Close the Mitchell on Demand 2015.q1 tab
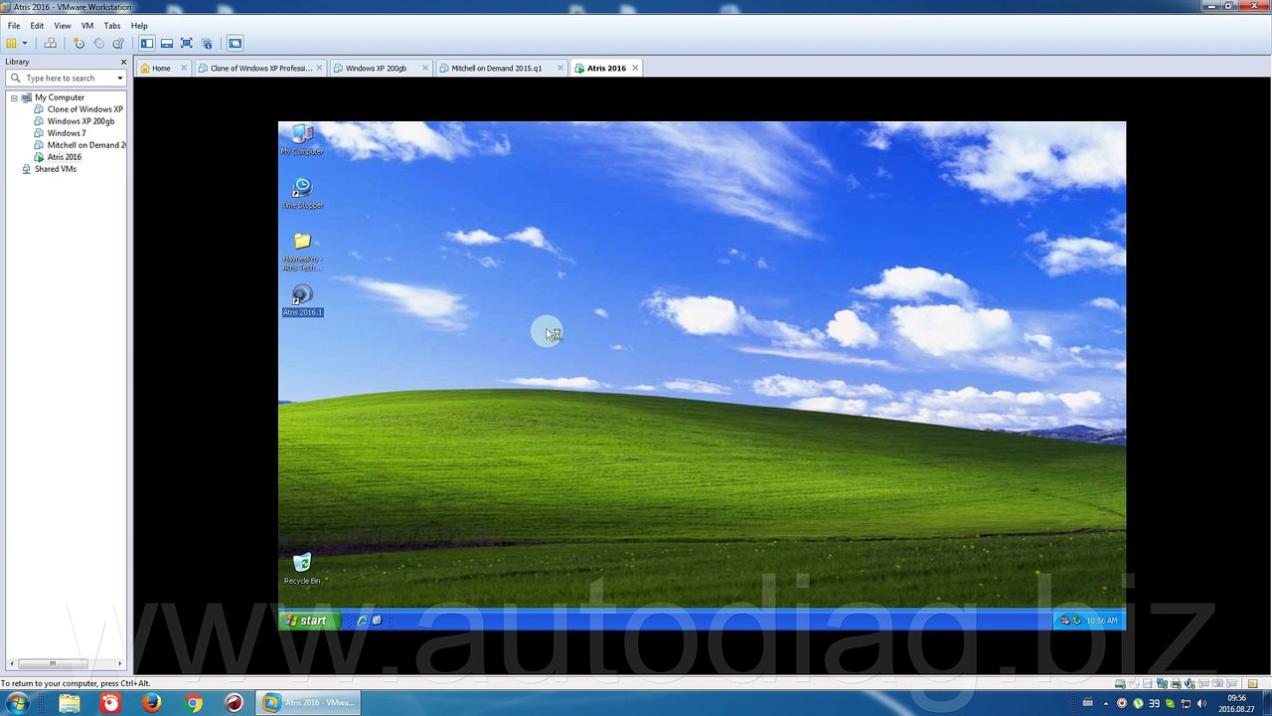Viewport: 1272px width, 716px height. coord(560,69)
